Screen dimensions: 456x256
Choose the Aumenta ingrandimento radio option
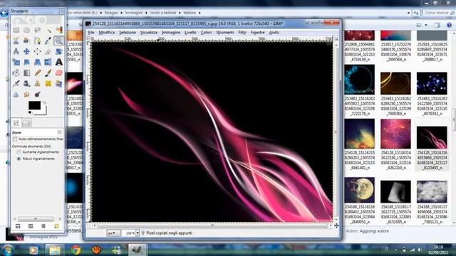pos(19,152)
